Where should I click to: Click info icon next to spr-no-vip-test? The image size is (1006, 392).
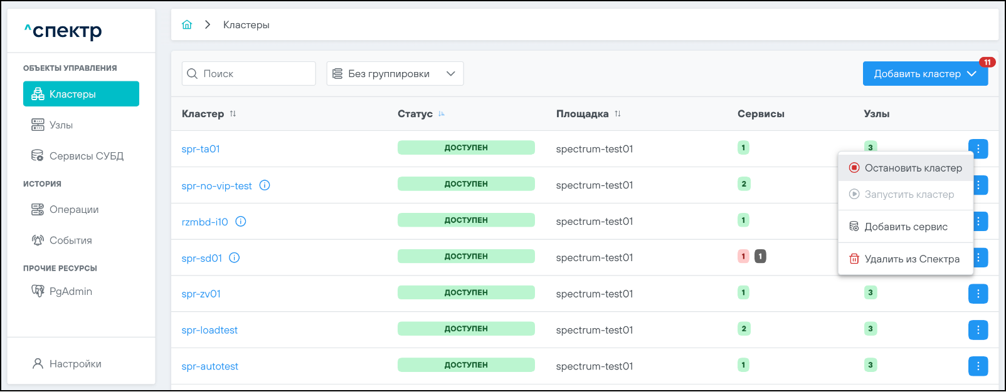[x=265, y=185]
